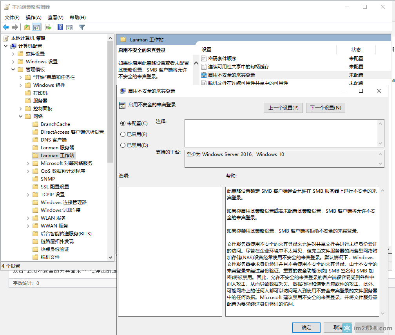Expand the TCPIP 设置 tree node
The height and width of the screenshot is (335, 395).
28,194
